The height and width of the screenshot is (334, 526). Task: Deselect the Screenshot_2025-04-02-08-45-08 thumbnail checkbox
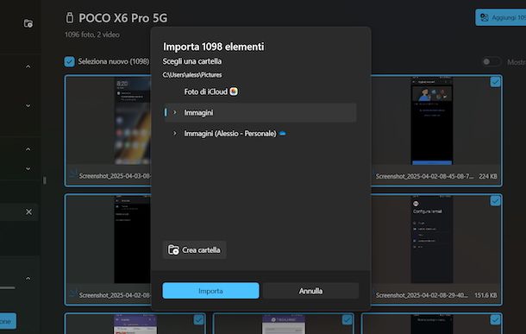(x=495, y=82)
